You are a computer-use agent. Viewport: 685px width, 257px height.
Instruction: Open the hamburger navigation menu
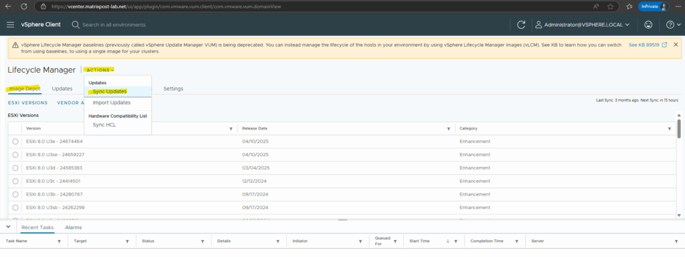click(11, 25)
